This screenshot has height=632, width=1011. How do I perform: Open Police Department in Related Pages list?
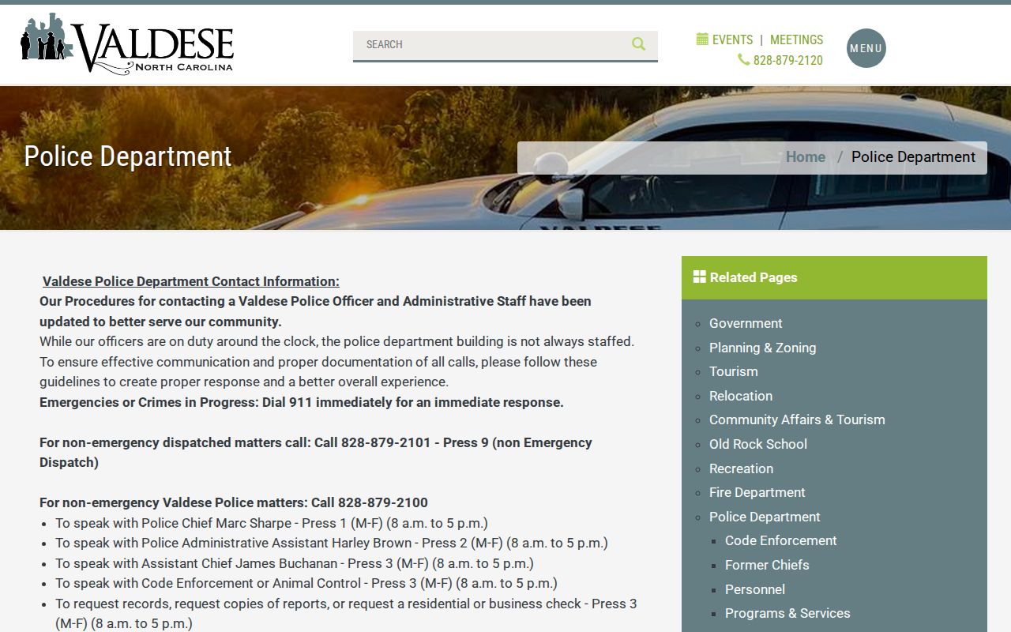(765, 517)
